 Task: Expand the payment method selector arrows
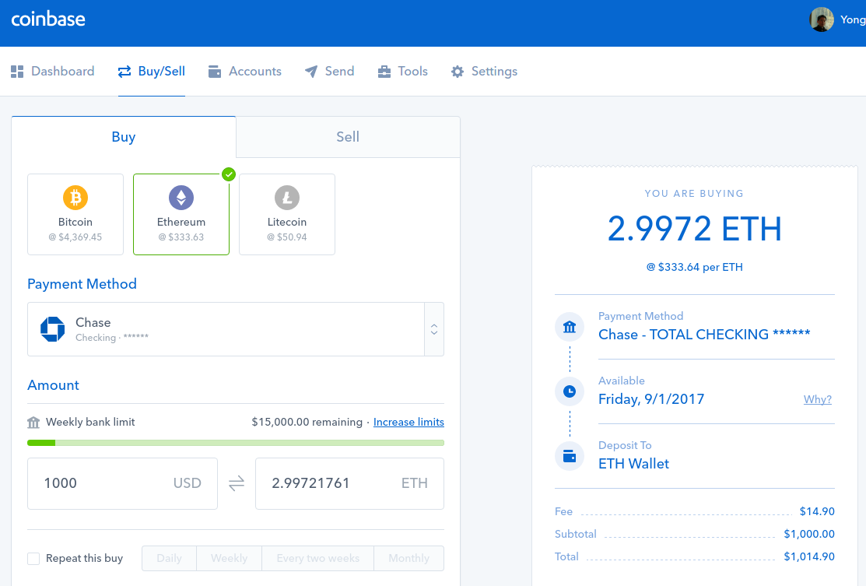[x=434, y=329]
